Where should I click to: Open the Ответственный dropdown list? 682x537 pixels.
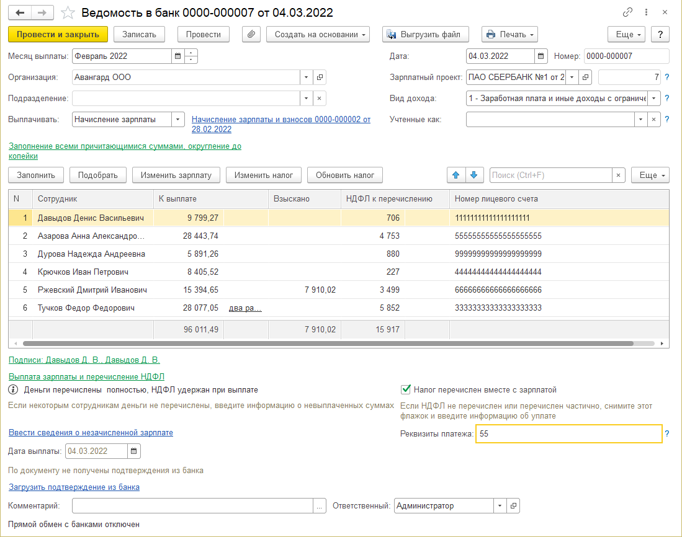coord(500,506)
